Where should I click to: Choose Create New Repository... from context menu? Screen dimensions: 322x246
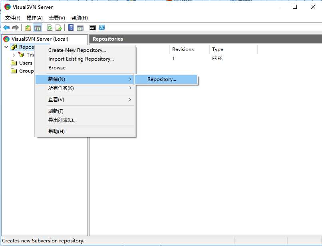pos(85,50)
